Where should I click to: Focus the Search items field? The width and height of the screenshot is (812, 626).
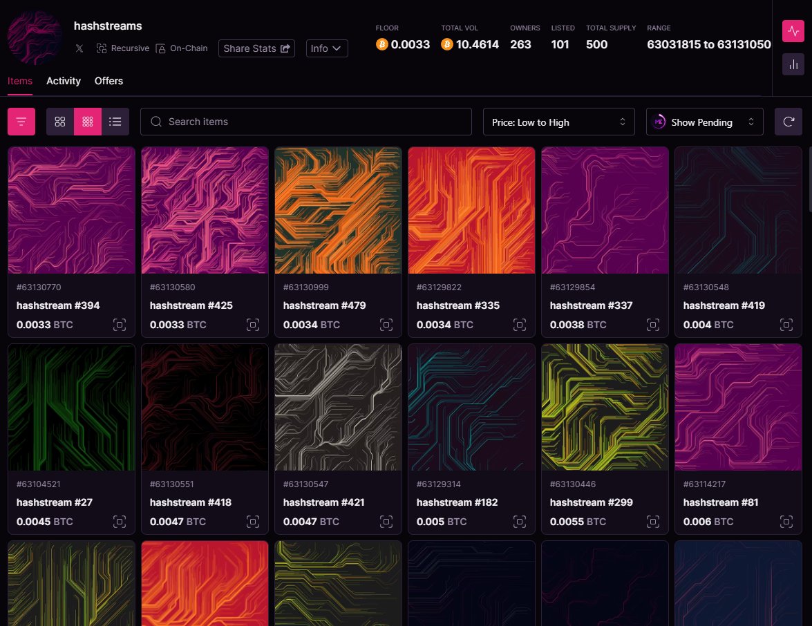click(x=306, y=122)
